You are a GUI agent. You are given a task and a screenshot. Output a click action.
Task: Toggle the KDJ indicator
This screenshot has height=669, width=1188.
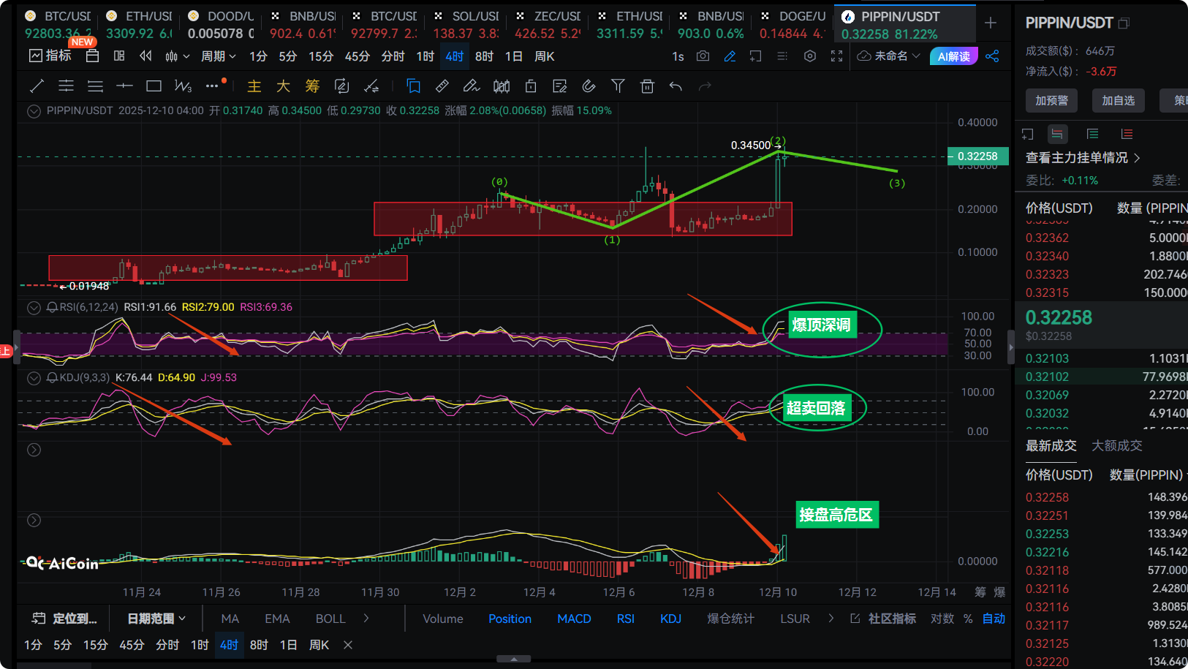point(670,619)
